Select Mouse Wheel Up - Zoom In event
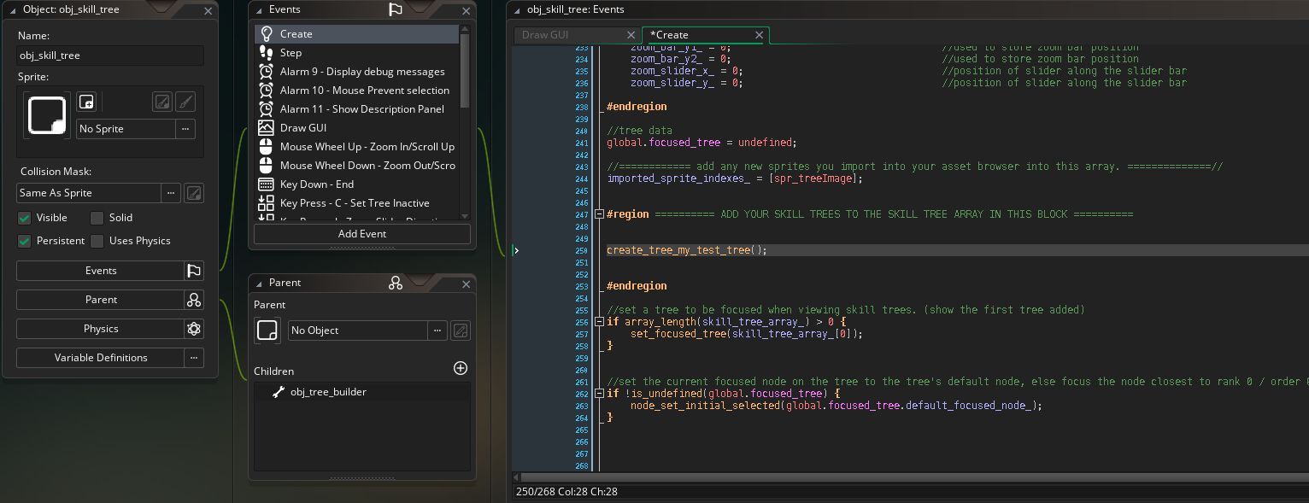Screen dimensions: 1309x503 (x=356, y=147)
